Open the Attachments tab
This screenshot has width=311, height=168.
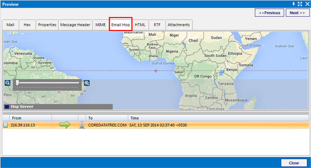179,25
